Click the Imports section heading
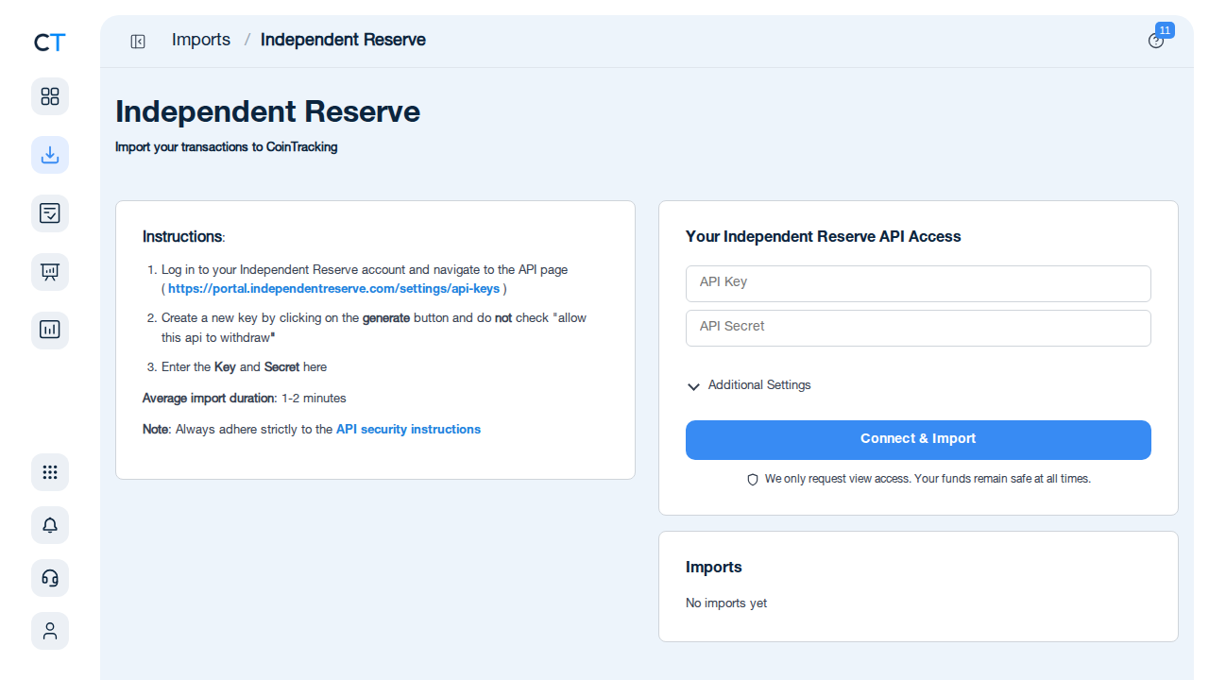 click(x=713, y=567)
